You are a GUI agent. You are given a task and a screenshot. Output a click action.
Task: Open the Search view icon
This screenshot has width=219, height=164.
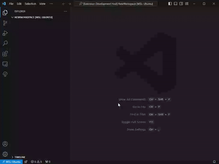5,43
